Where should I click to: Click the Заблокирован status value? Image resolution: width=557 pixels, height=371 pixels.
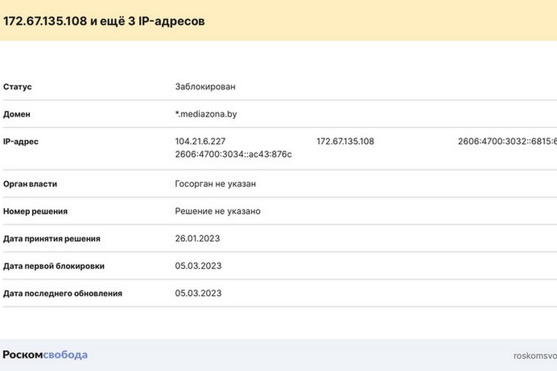point(205,87)
